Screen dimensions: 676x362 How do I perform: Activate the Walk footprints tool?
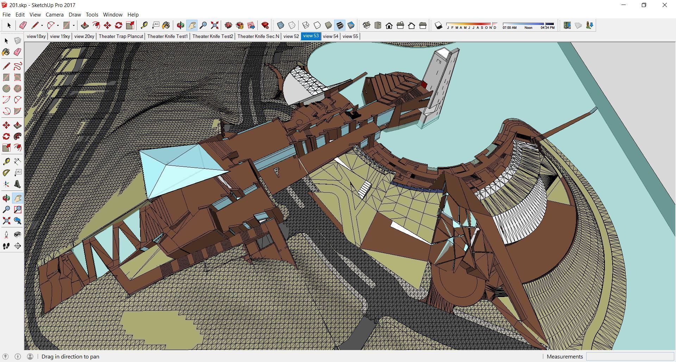[6, 246]
